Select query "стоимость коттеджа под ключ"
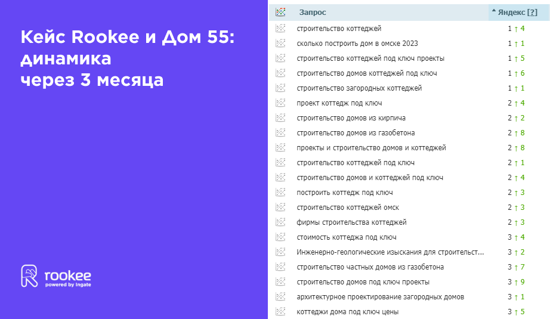The image size is (550, 319). [x=347, y=237]
